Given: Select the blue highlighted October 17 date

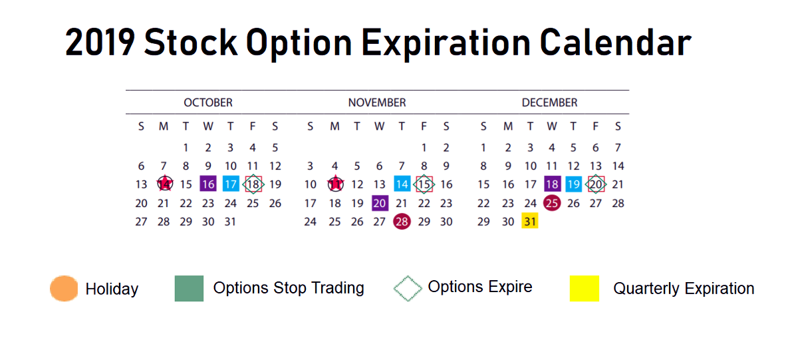Looking at the screenshot, I should click(x=231, y=184).
